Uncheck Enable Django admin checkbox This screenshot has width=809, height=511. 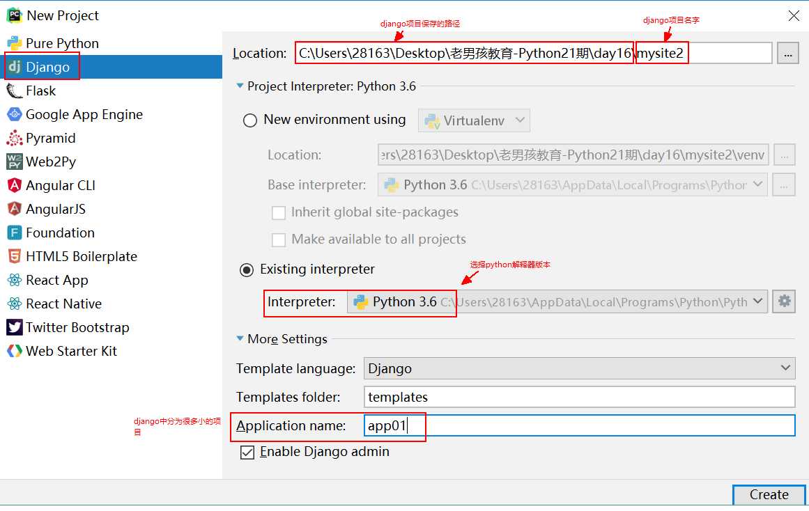tap(247, 453)
